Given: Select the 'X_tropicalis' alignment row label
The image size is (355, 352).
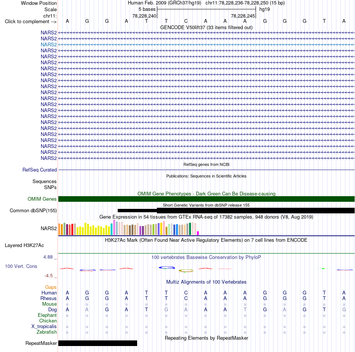Looking at the screenshot, I should [x=44, y=327].
